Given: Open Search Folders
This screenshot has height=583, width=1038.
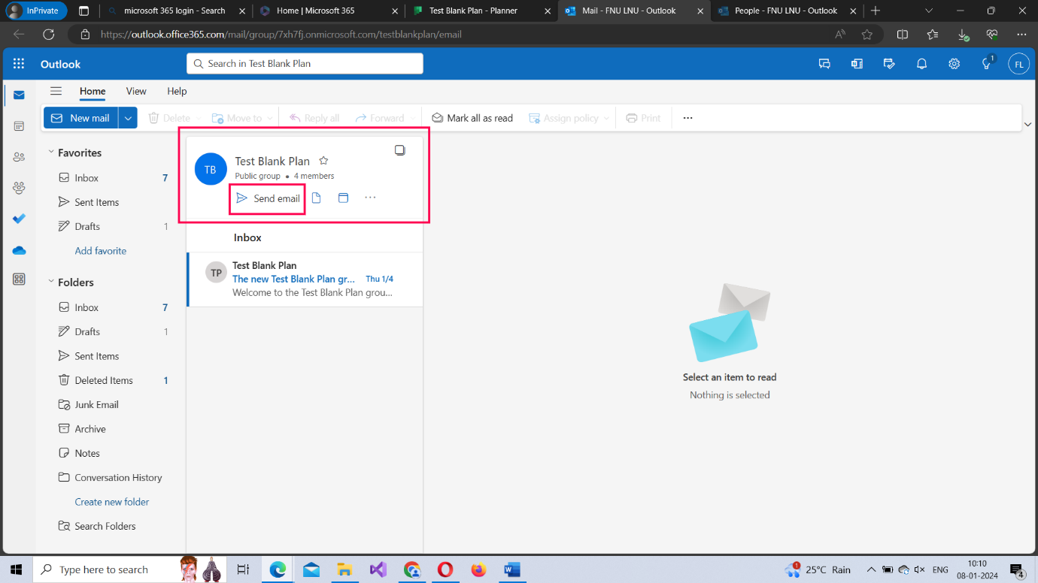Looking at the screenshot, I should 113,526.
